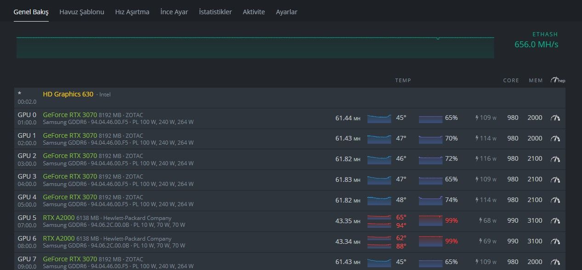This screenshot has height=270, width=582.
Task: Click the speedometer icon on GPU 1 row
Action: pos(555,138)
